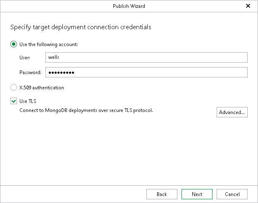Click the "Use the following account:" label text
258x203 pixels.
[48, 44]
